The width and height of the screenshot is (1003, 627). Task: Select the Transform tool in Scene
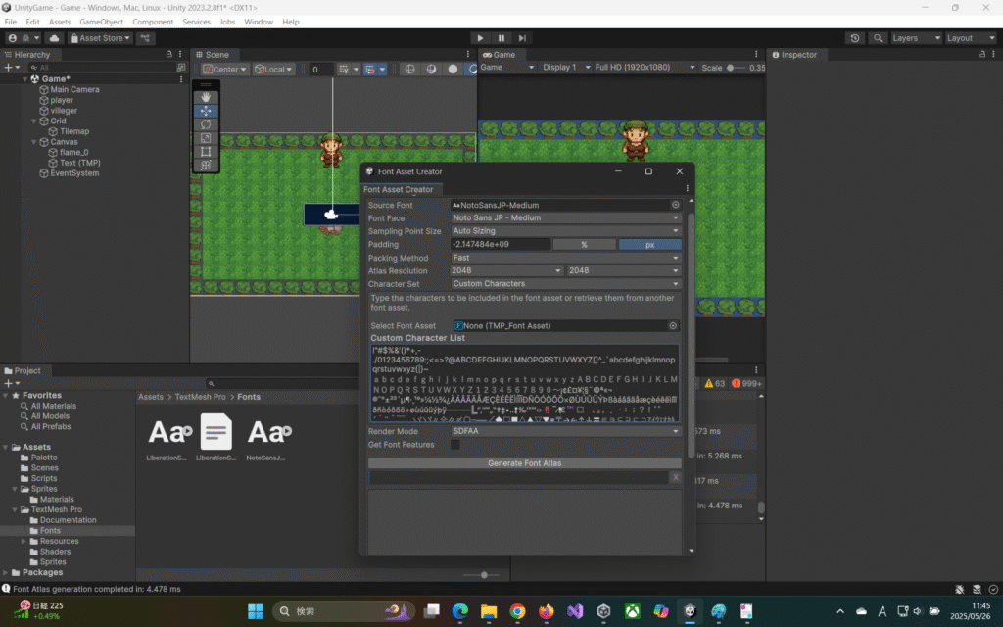tap(206, 165)
